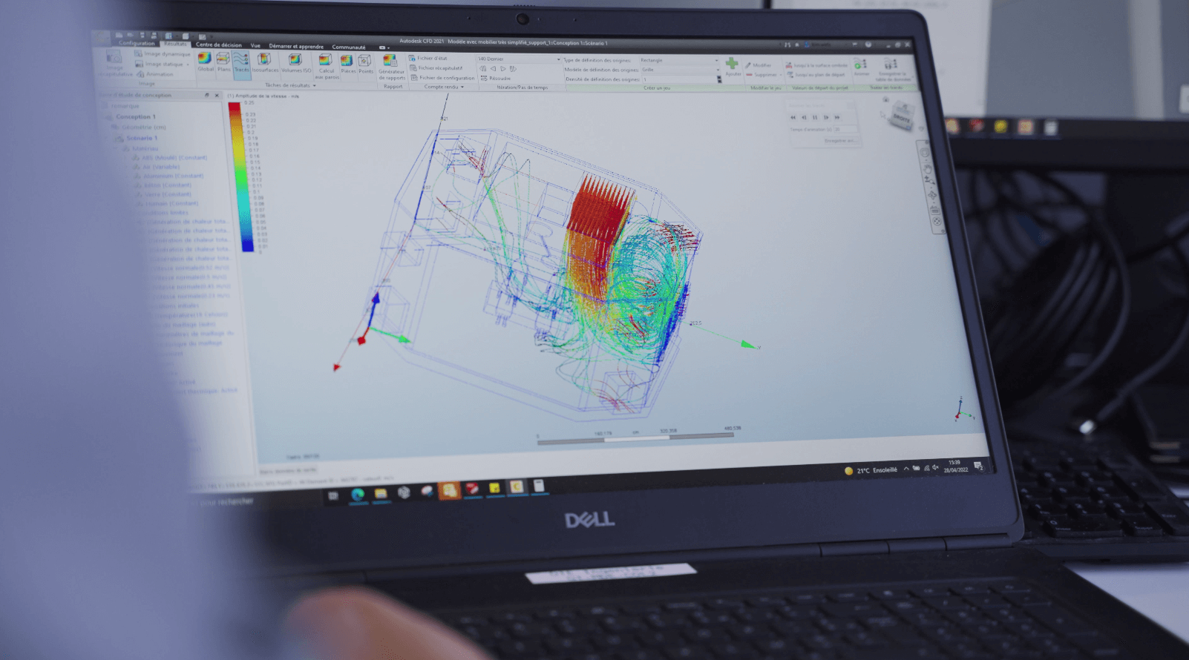Close the design study bar panel
This screenshot has width=1189, height=660.
coord(217,96)
